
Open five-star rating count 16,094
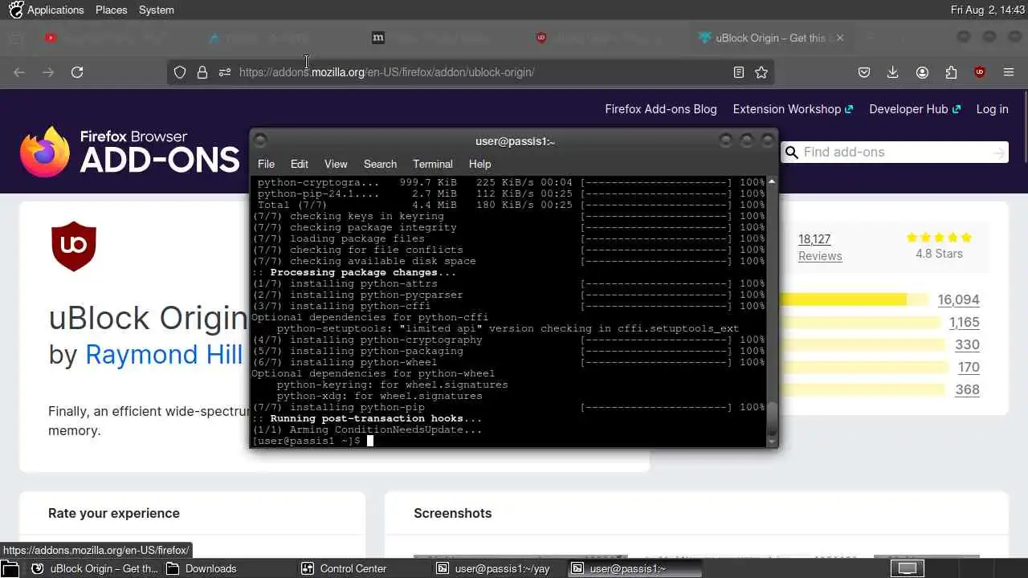tap(958, 299)
